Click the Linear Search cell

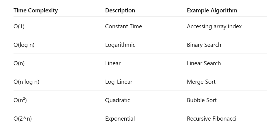204,63
